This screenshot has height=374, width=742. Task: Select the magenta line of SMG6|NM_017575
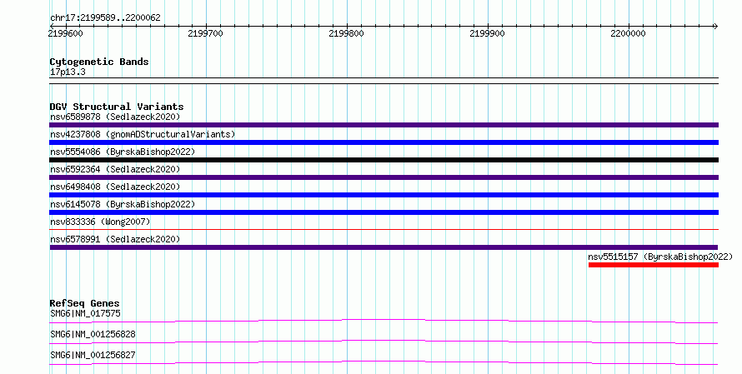(x=384, y=321)
